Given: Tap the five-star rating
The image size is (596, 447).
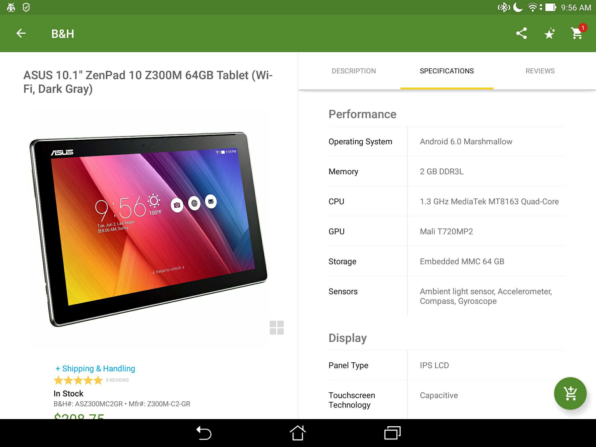Looking at the screenshot, I should 78,380.
